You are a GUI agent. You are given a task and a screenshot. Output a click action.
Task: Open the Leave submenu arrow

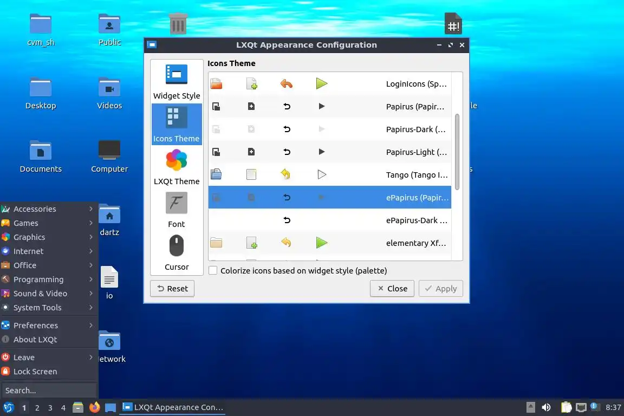pos(91,357)
